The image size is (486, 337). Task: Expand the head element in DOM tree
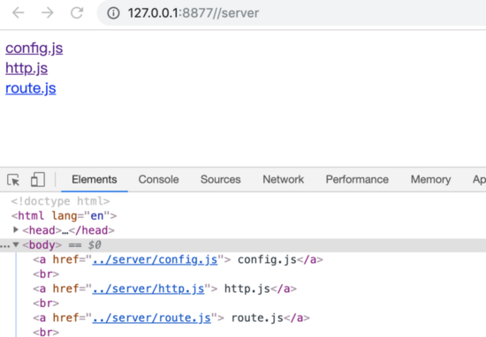[16, 229]
